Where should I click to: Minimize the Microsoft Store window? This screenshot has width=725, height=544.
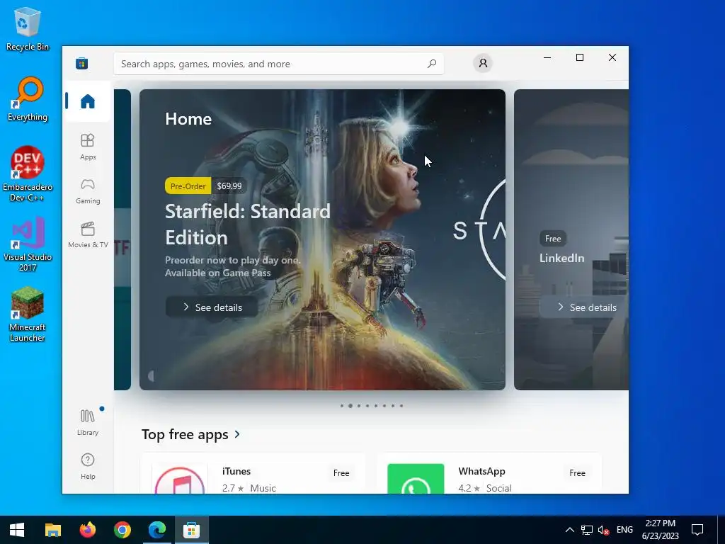[x=547, y=57]
